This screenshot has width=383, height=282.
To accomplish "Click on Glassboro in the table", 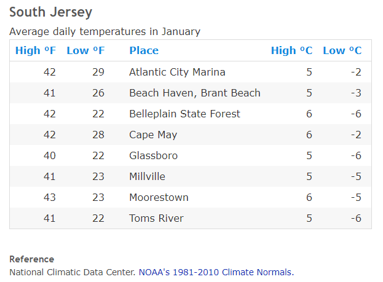I will [x=153, y=155].
